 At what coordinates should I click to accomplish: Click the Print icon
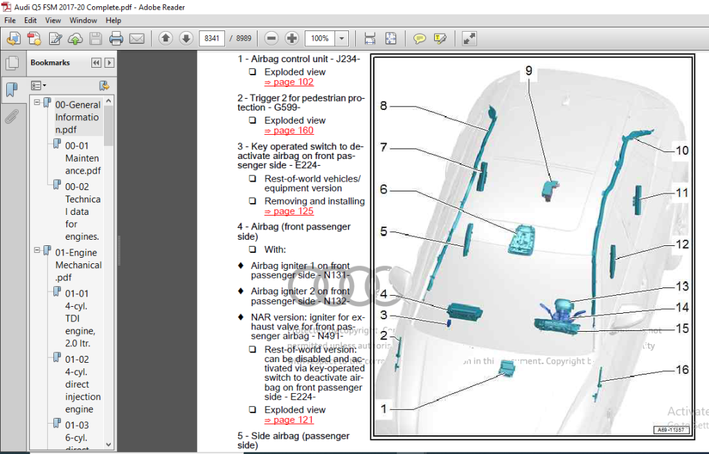point(116,39)
